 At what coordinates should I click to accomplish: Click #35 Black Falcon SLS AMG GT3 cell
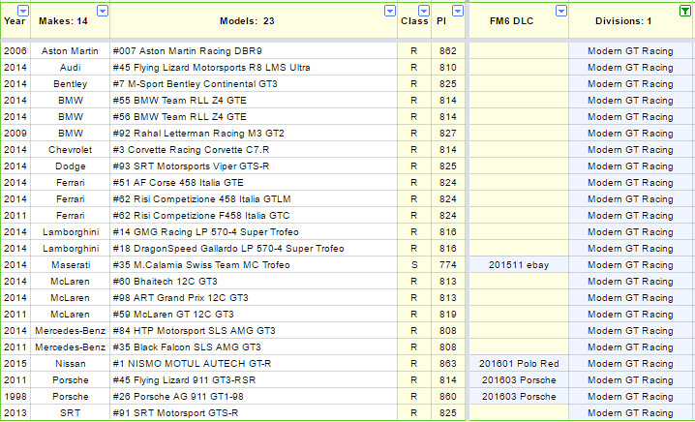(254, 347)
